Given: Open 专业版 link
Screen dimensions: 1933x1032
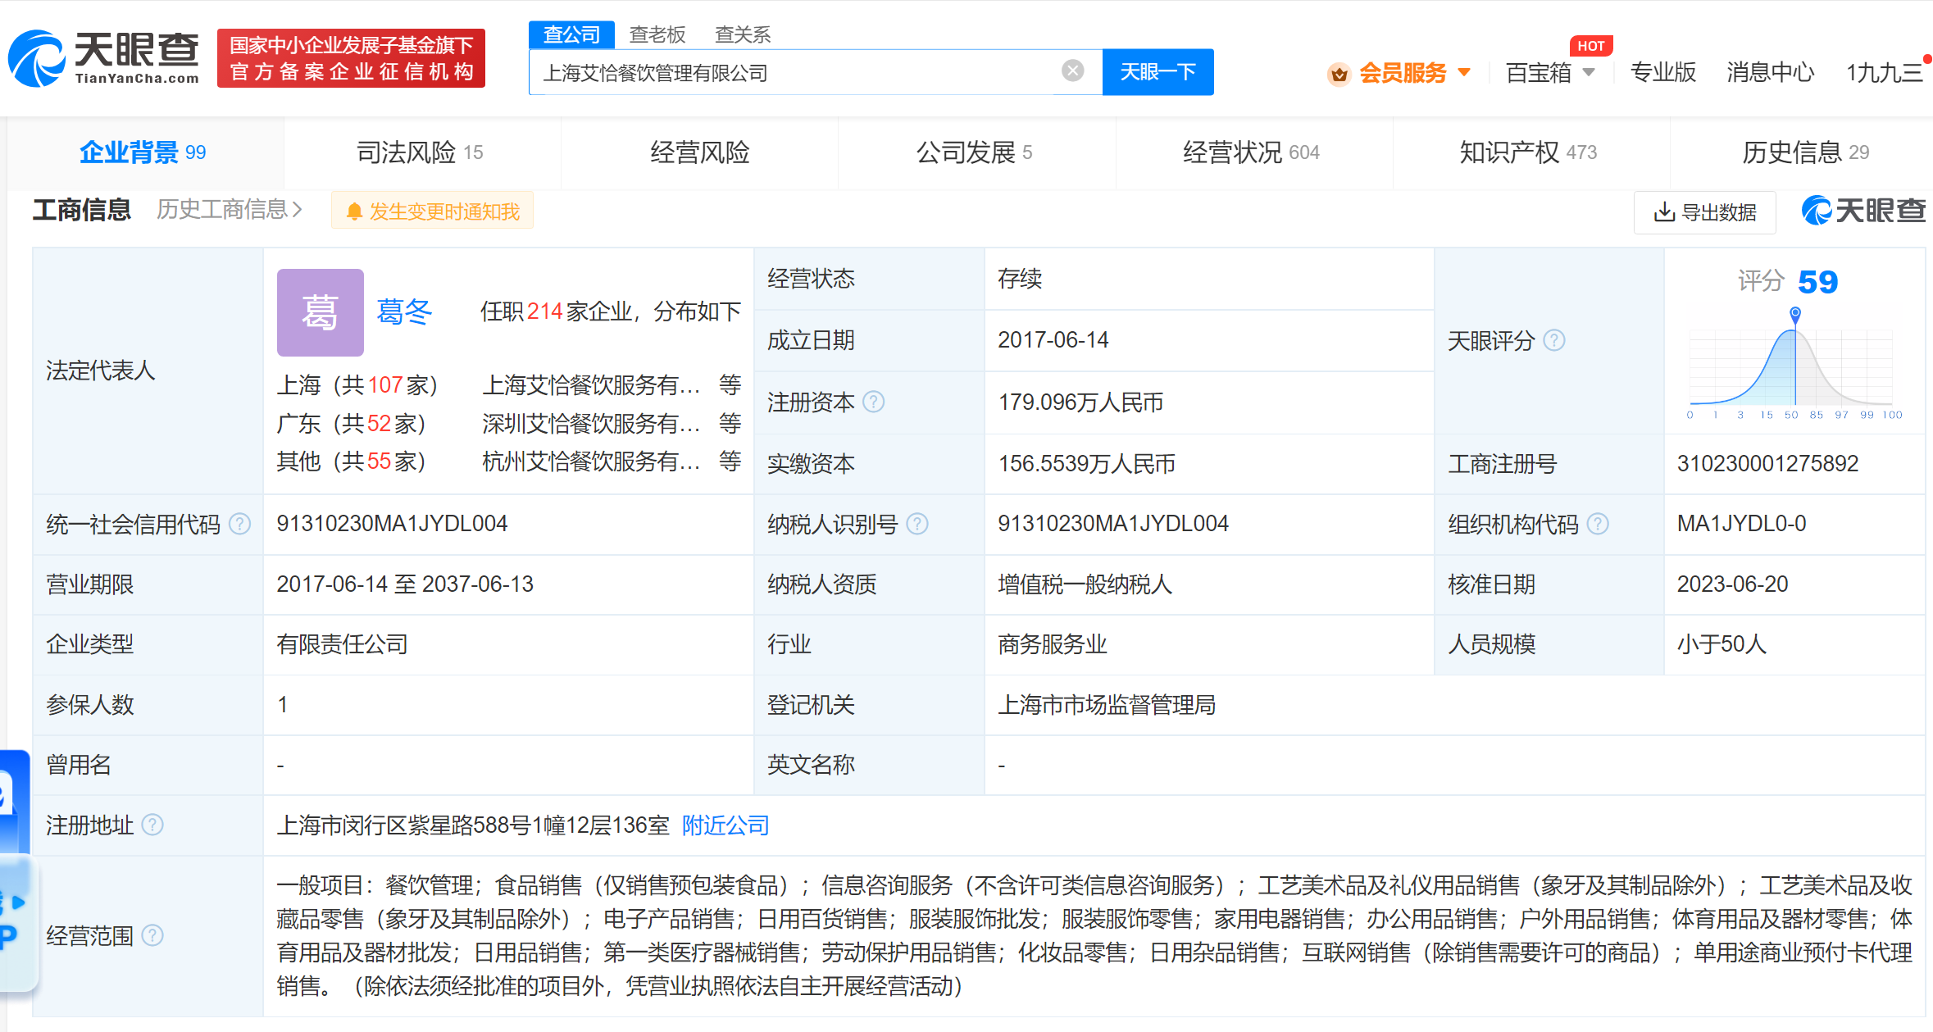Looking at the screenshot, I should tap(1663, 72).
